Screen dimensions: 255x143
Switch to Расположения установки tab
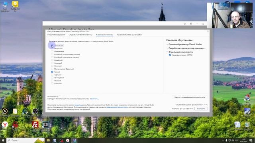coord(129,35)
